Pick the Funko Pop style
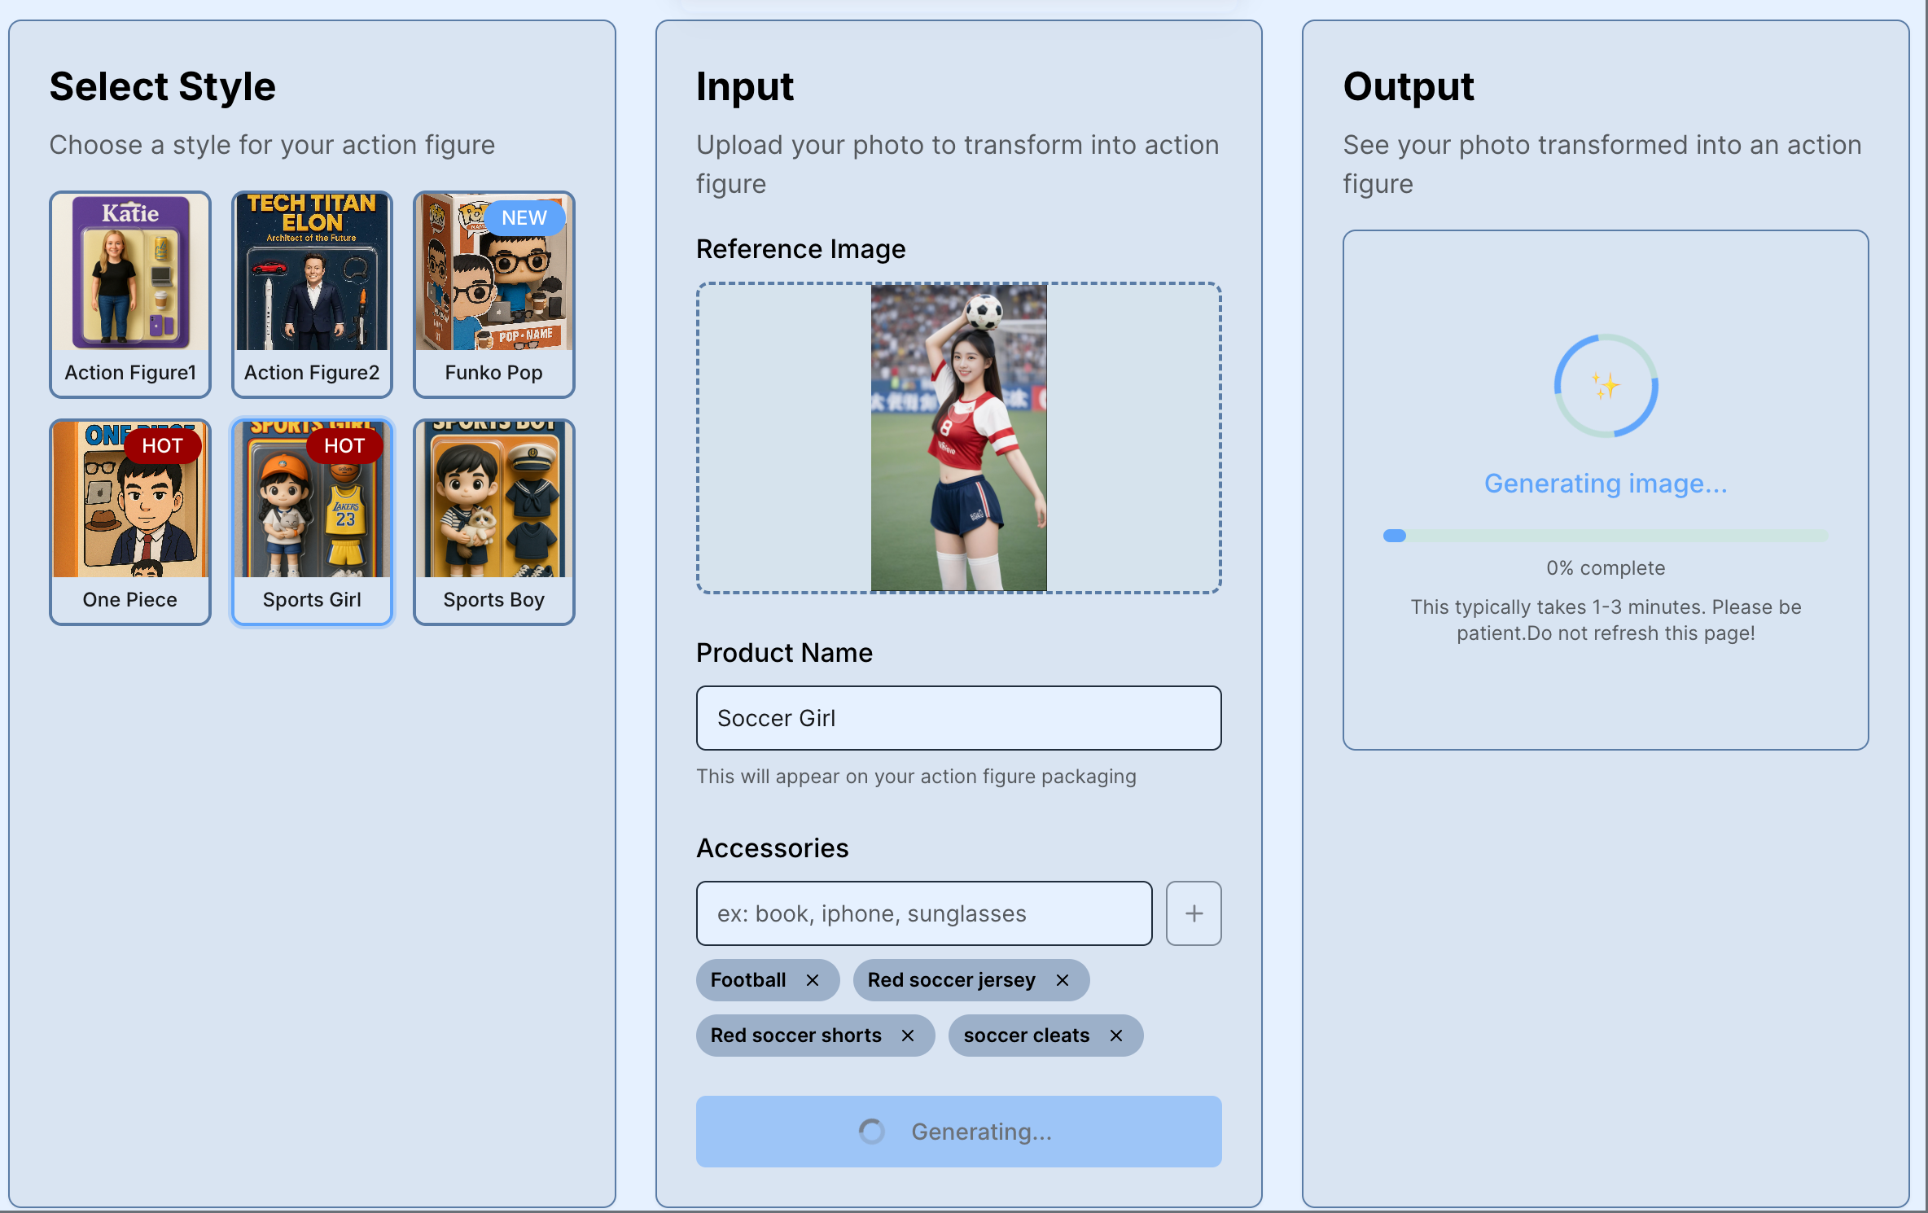1928x1213 pixels. point(493,295)
